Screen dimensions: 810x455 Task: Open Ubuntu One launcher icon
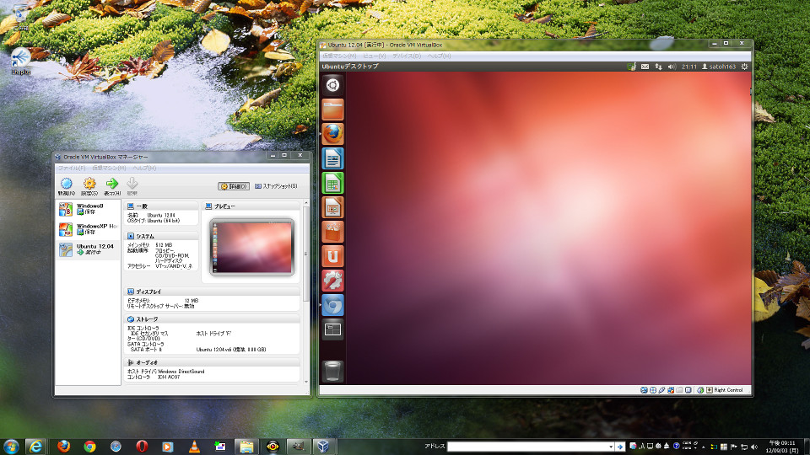pos(332,256)
